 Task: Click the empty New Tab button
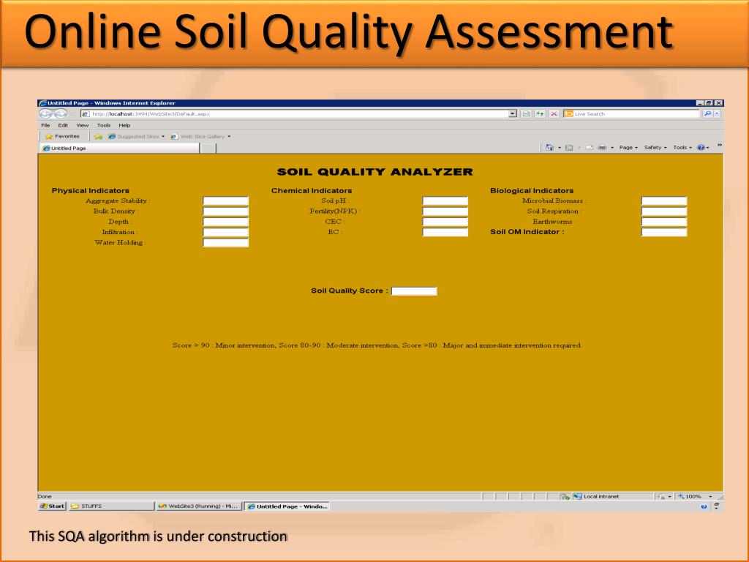(208, 148)
